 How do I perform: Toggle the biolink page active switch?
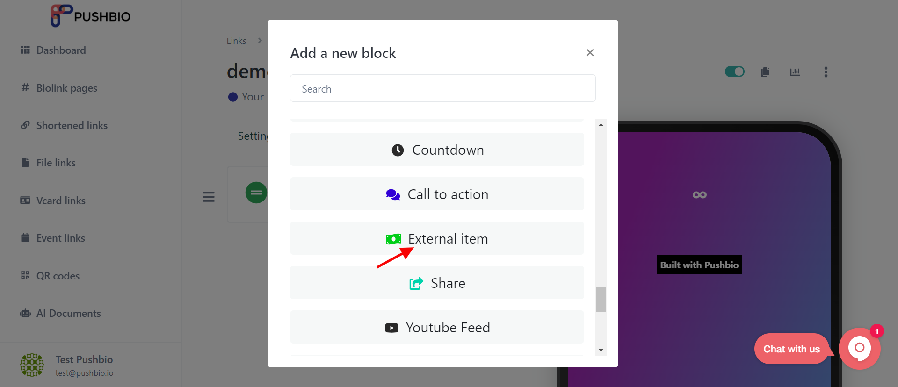point(735,72)
